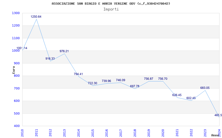Select the 1001.14 data label
Image resolution: width=222 pixels, height=138 pixels.
pyautogui.click(x=22, y=48)
